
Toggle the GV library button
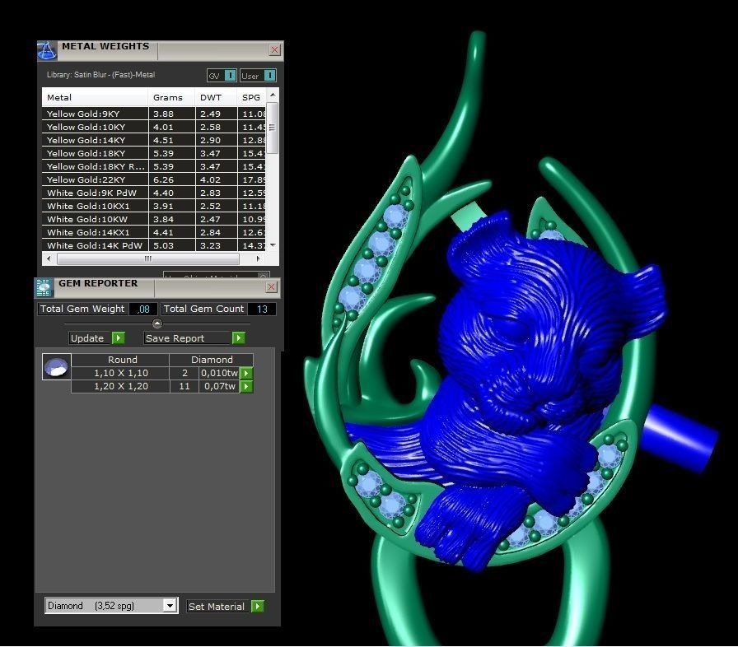click(222, 76)
